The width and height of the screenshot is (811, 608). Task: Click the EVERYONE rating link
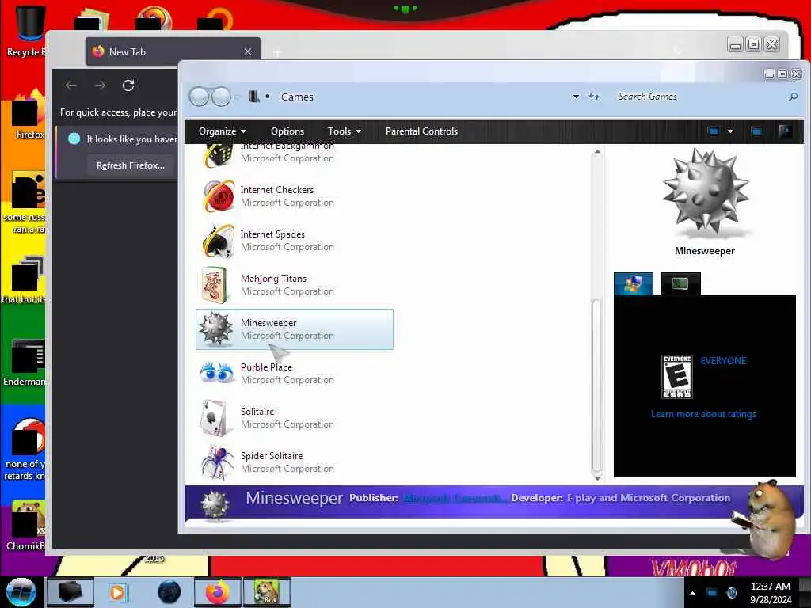pyautogui.click(x=723, y=360)
